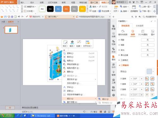This screenshot has width=158, height=118.
Task: Open the Properties (属性) sidebar panel
Action: click(x=113, y=58)
